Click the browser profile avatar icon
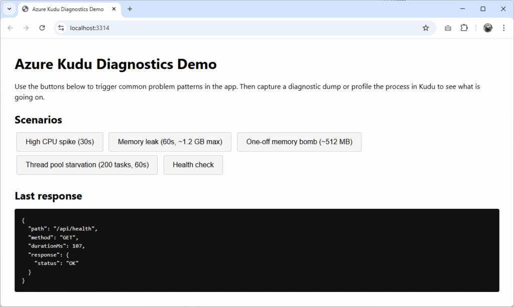 pos(487,28)
